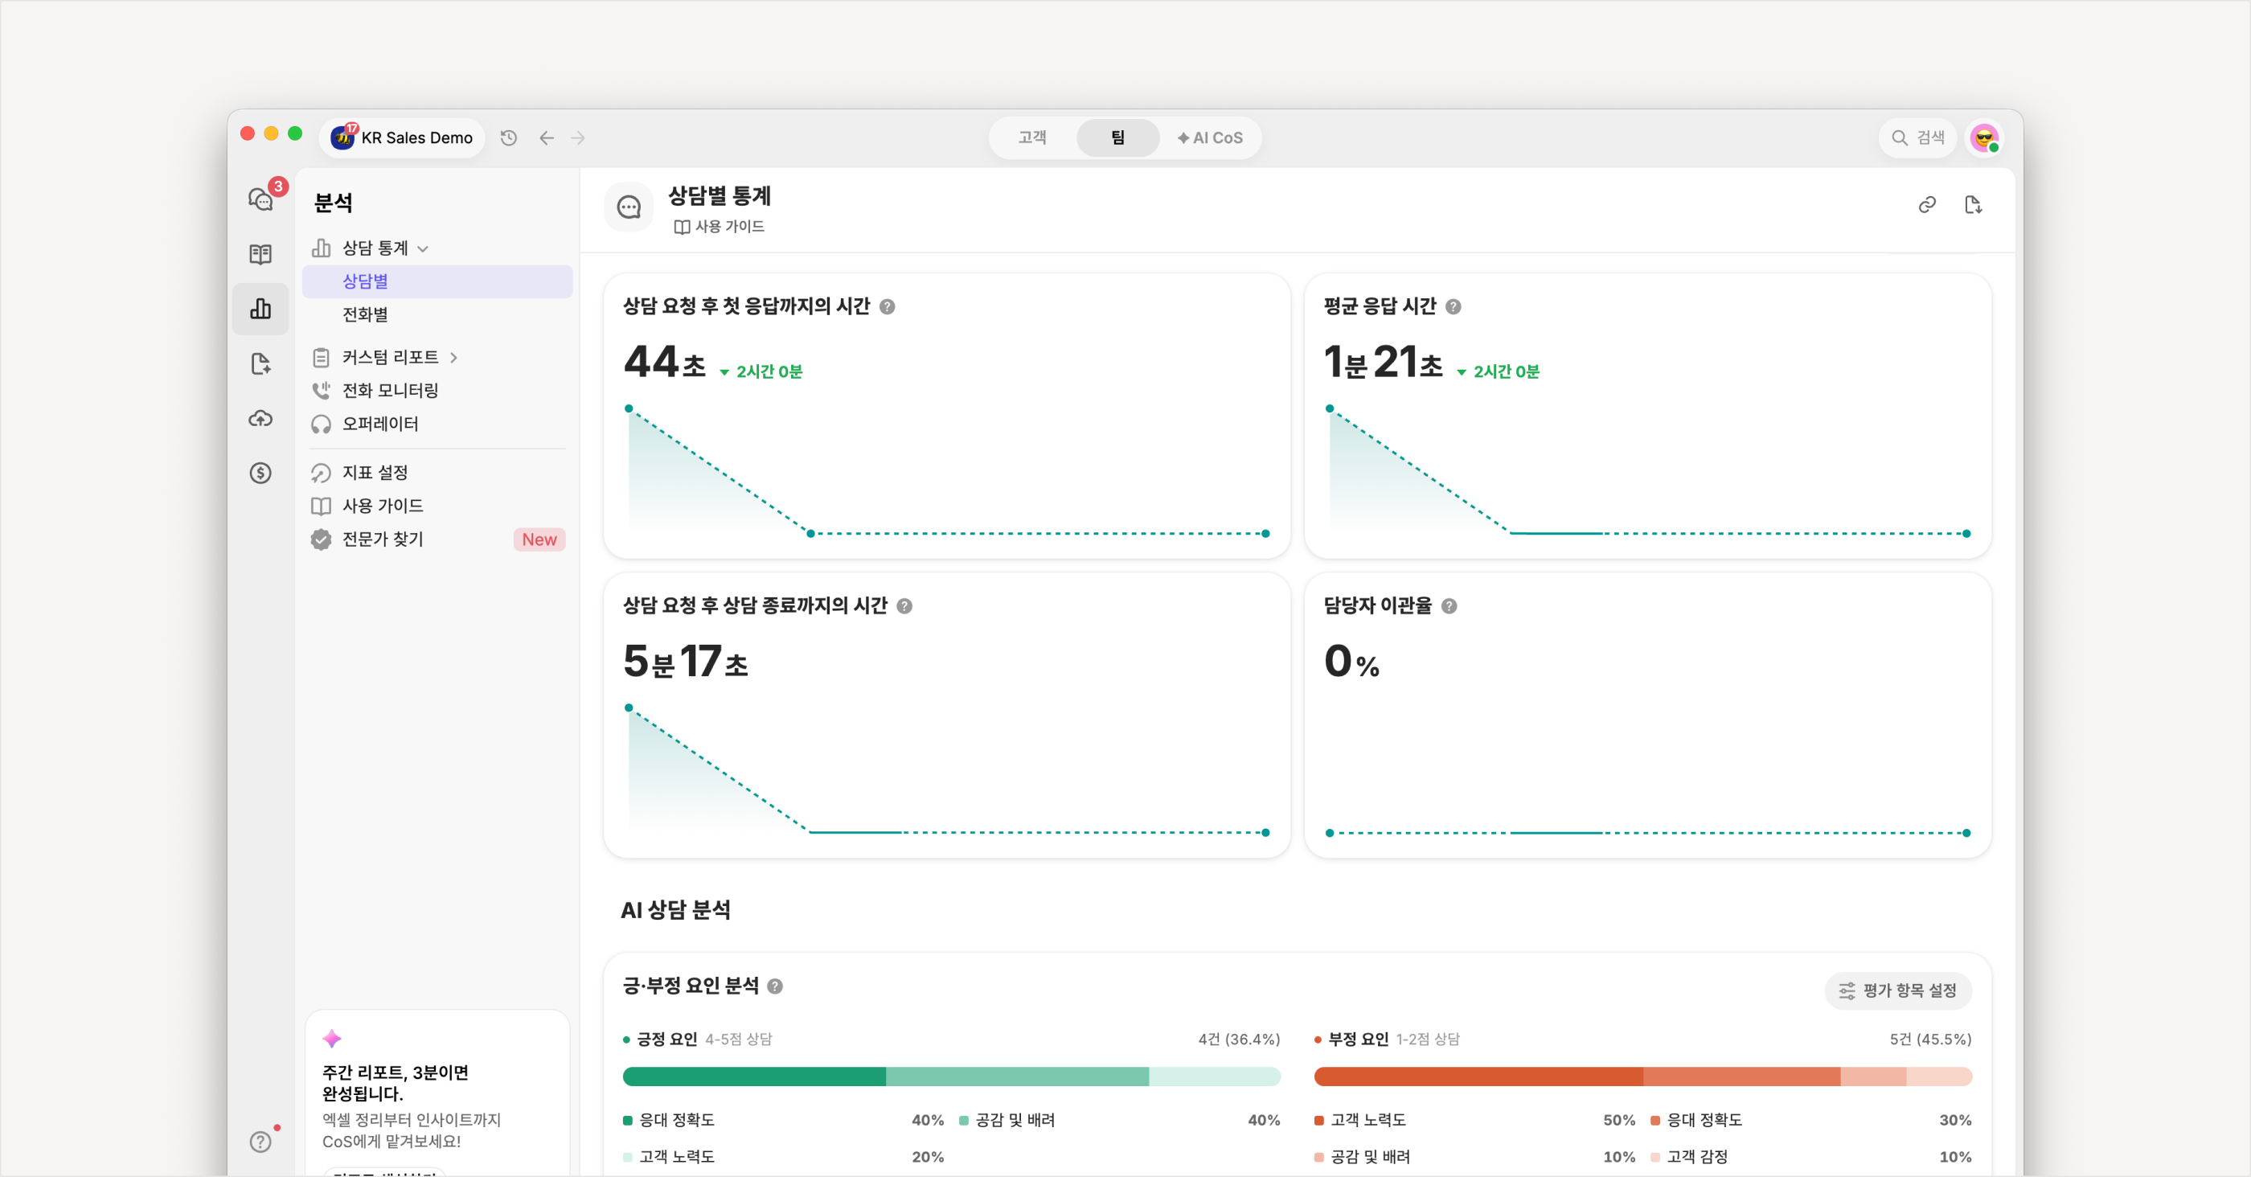
Task: Open the history clock icon
Action: click(509, 137)
